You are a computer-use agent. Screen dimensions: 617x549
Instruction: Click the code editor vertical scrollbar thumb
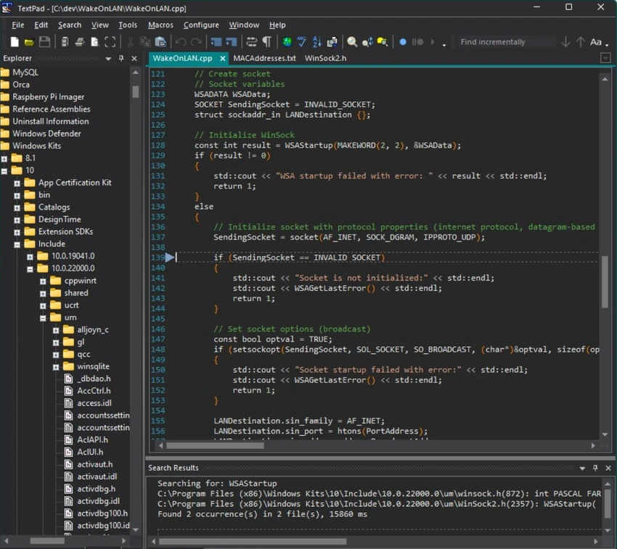[x=605, y=281]
